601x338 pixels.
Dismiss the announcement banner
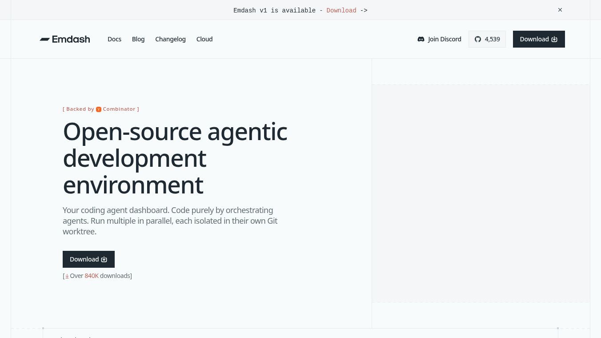pyautogui.click(x=560, y=10)
